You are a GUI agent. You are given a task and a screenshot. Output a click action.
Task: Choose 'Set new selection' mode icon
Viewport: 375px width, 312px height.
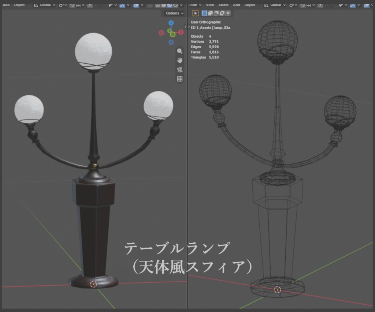coord(204,13)
